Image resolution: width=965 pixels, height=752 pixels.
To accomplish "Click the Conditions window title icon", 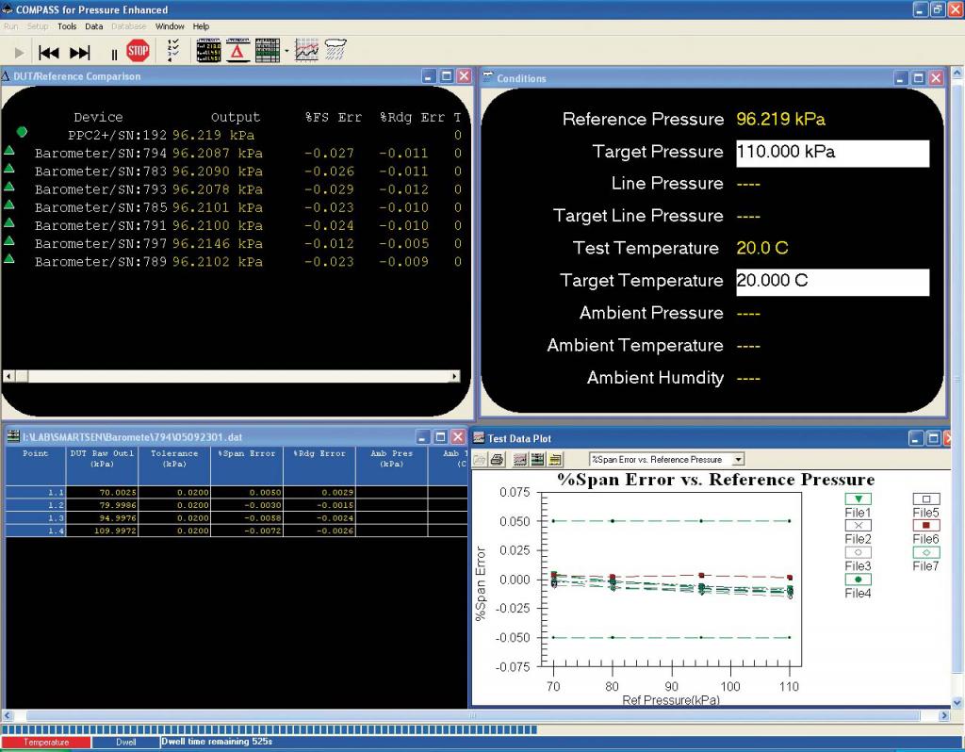I will (x=488, y=77).
